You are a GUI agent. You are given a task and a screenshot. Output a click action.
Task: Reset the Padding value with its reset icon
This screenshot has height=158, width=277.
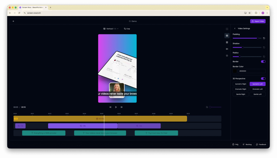coord(264,38)
